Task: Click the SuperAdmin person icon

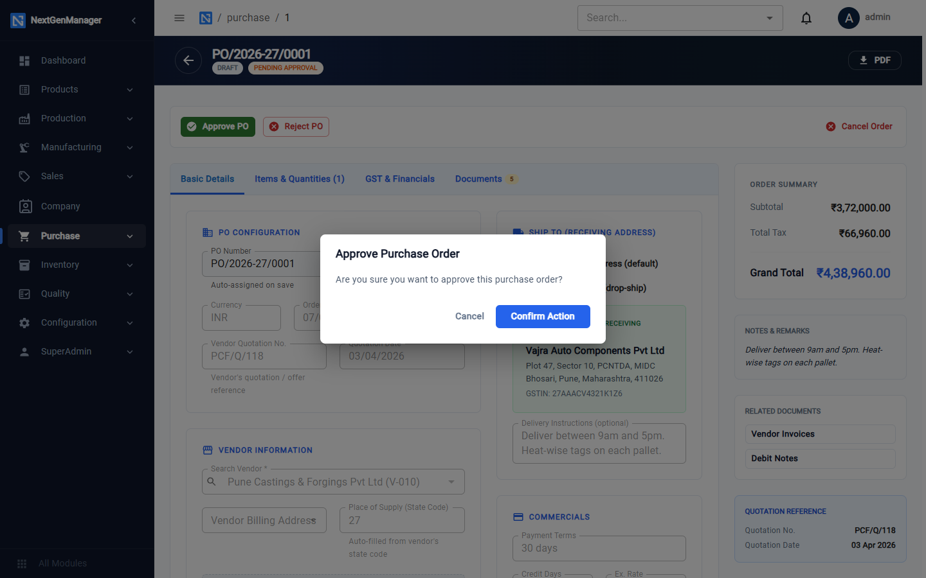Action: [24, 351]
